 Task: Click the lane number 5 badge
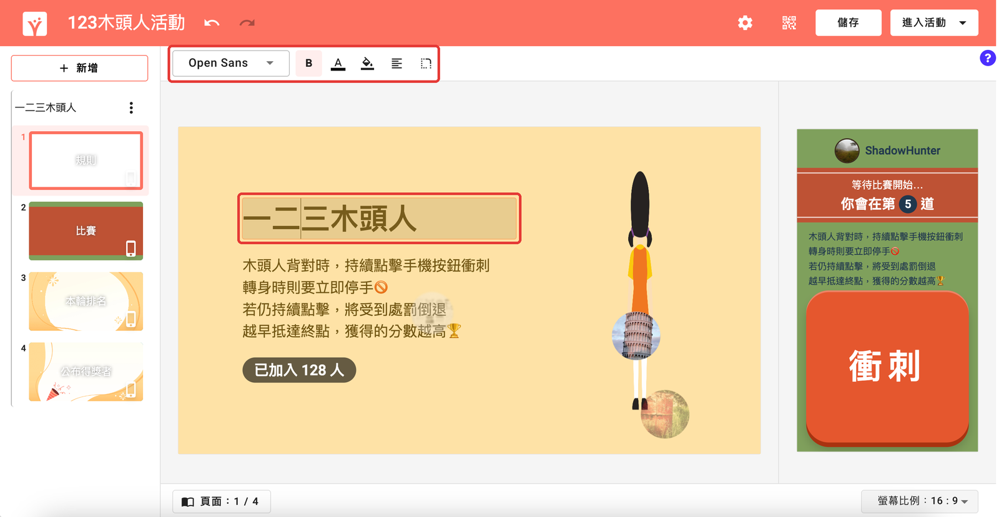pyautogui.click(x=908, y=204)
